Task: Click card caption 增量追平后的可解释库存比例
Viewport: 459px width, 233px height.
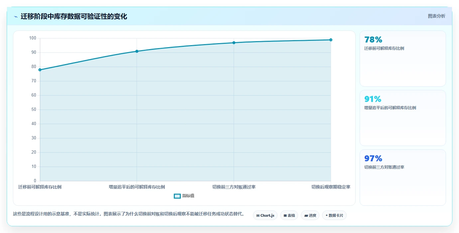Action: click(x=390, y=108)
